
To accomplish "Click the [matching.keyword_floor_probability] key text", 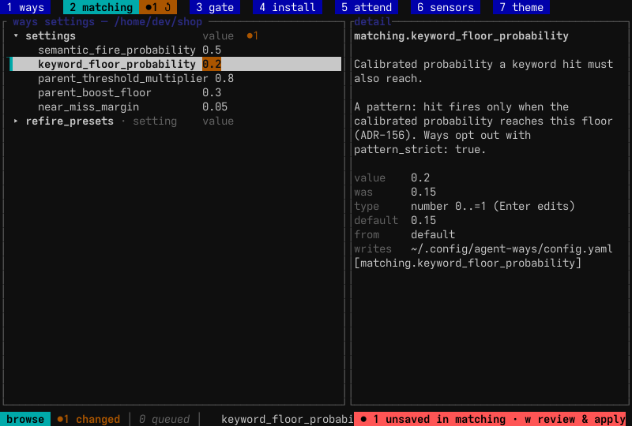I will click(468, 263).
